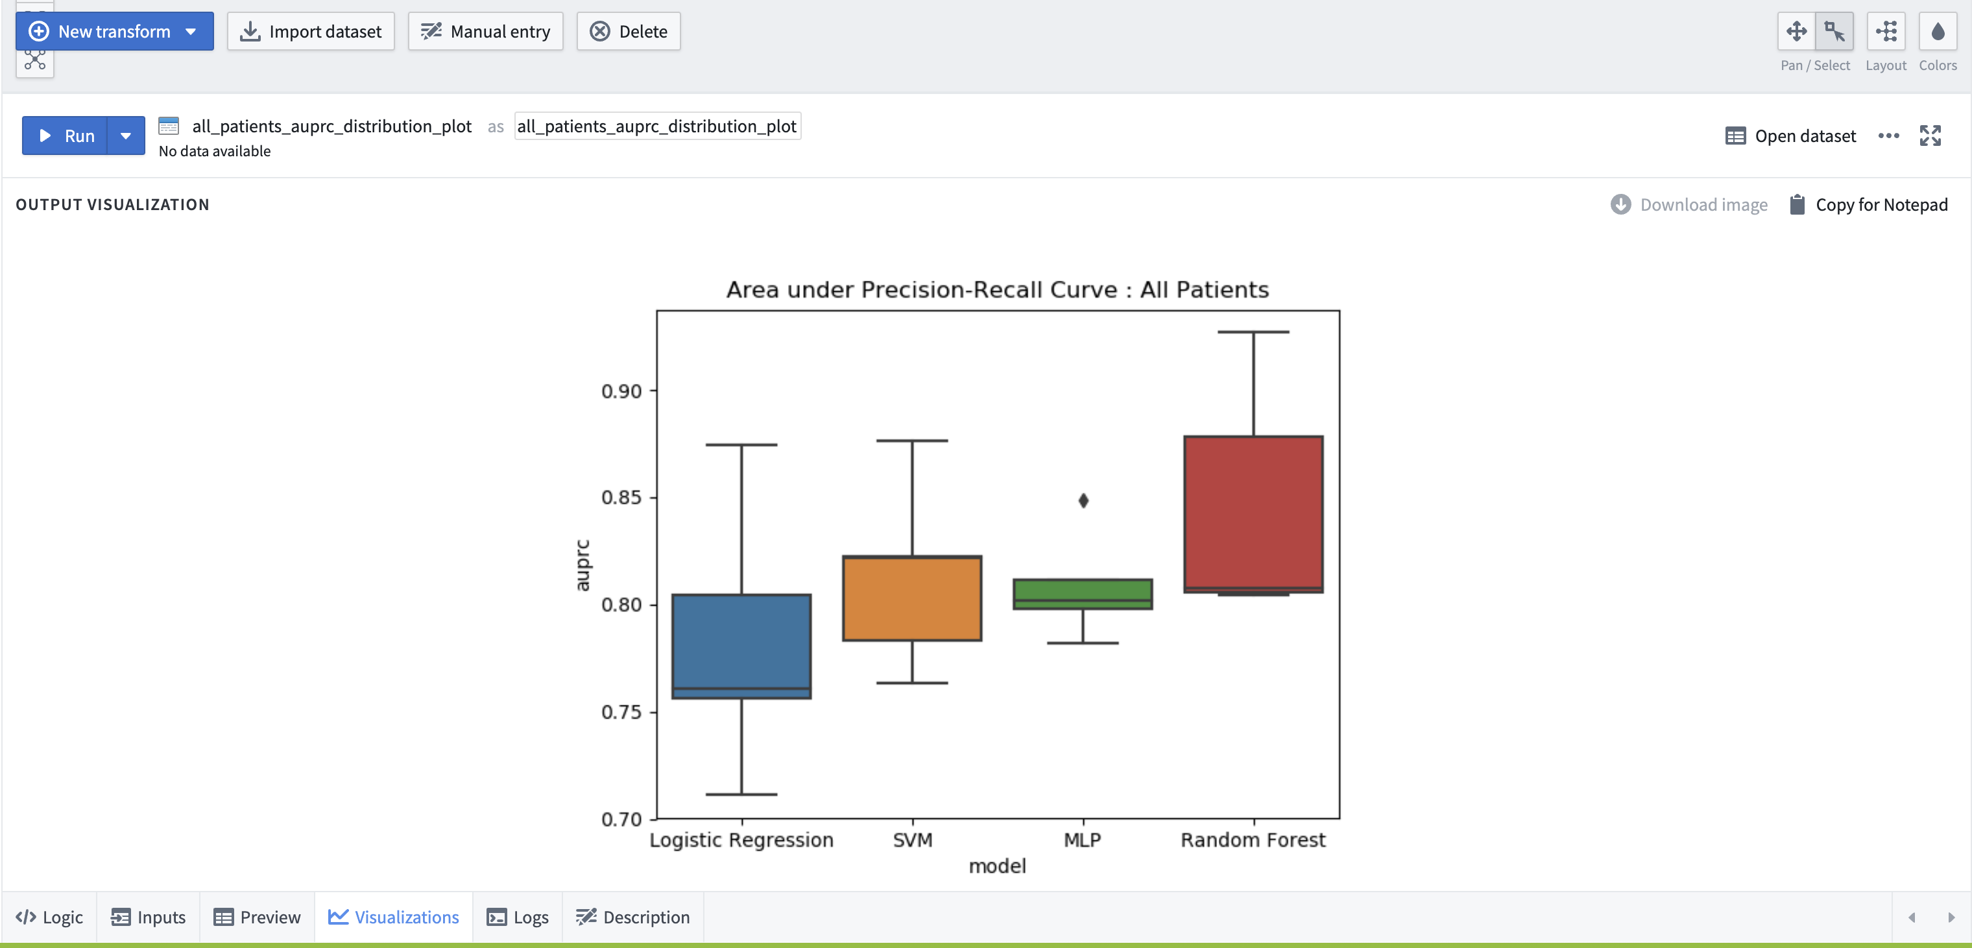The height and width of the screenshot is (948, 1972).
Task: Open the ellipsis options icon near Open dataset
Action: coord(1888,136)
